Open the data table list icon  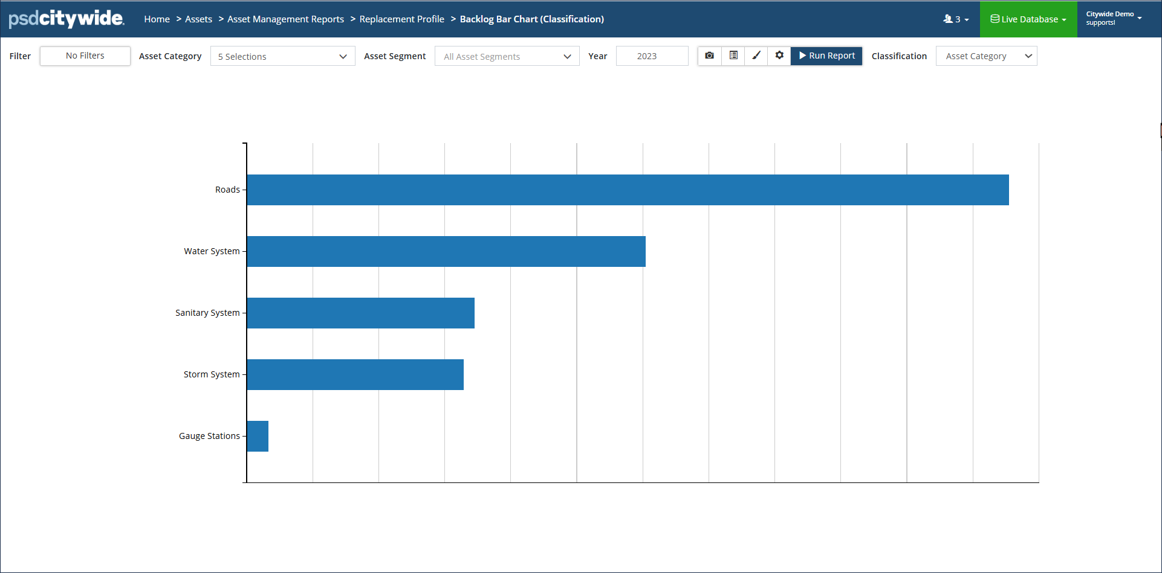pyautogui.click(x=733, y=56)
